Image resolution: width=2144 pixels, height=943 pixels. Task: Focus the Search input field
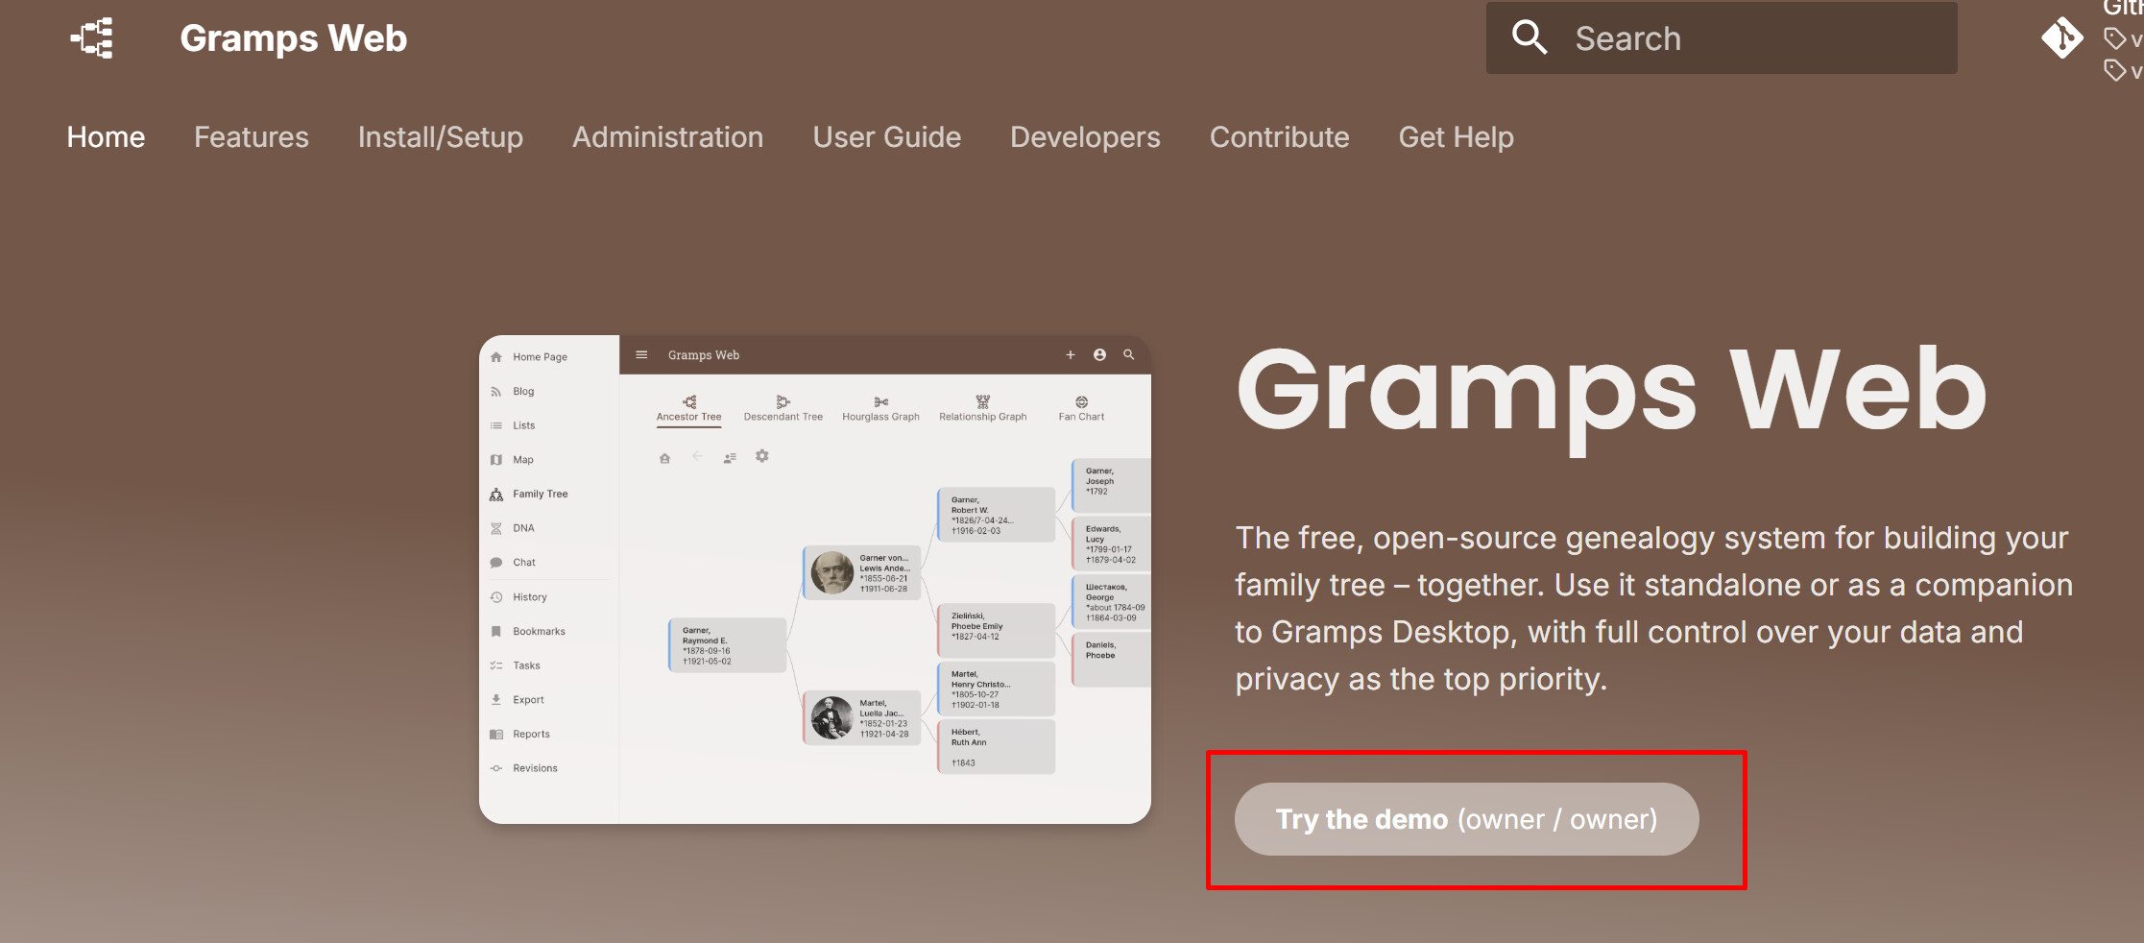point(1722,38)
